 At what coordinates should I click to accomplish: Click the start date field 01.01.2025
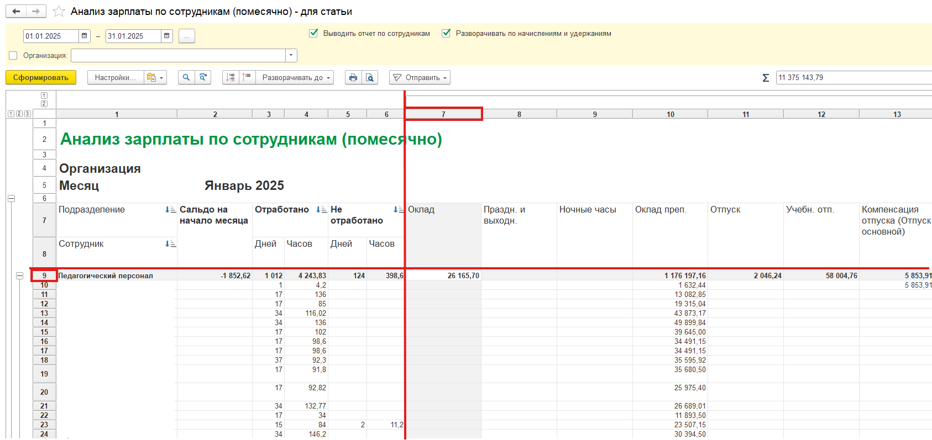(x=51, y=36)
